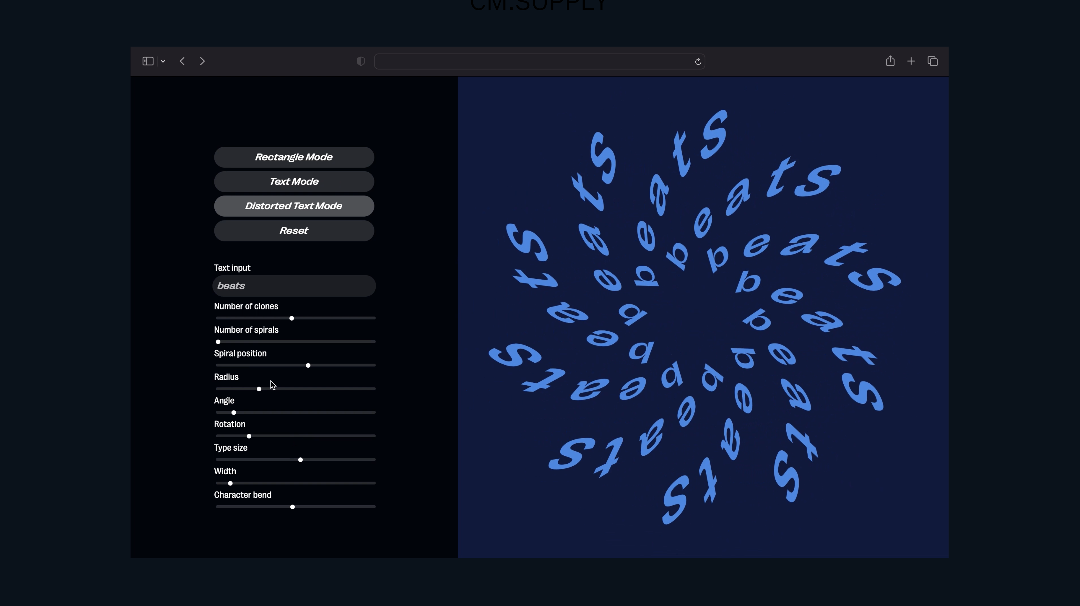This screenshot has height=606, width=1080.
Task: Open the share icon in toolbar
Action: [890, 61]
